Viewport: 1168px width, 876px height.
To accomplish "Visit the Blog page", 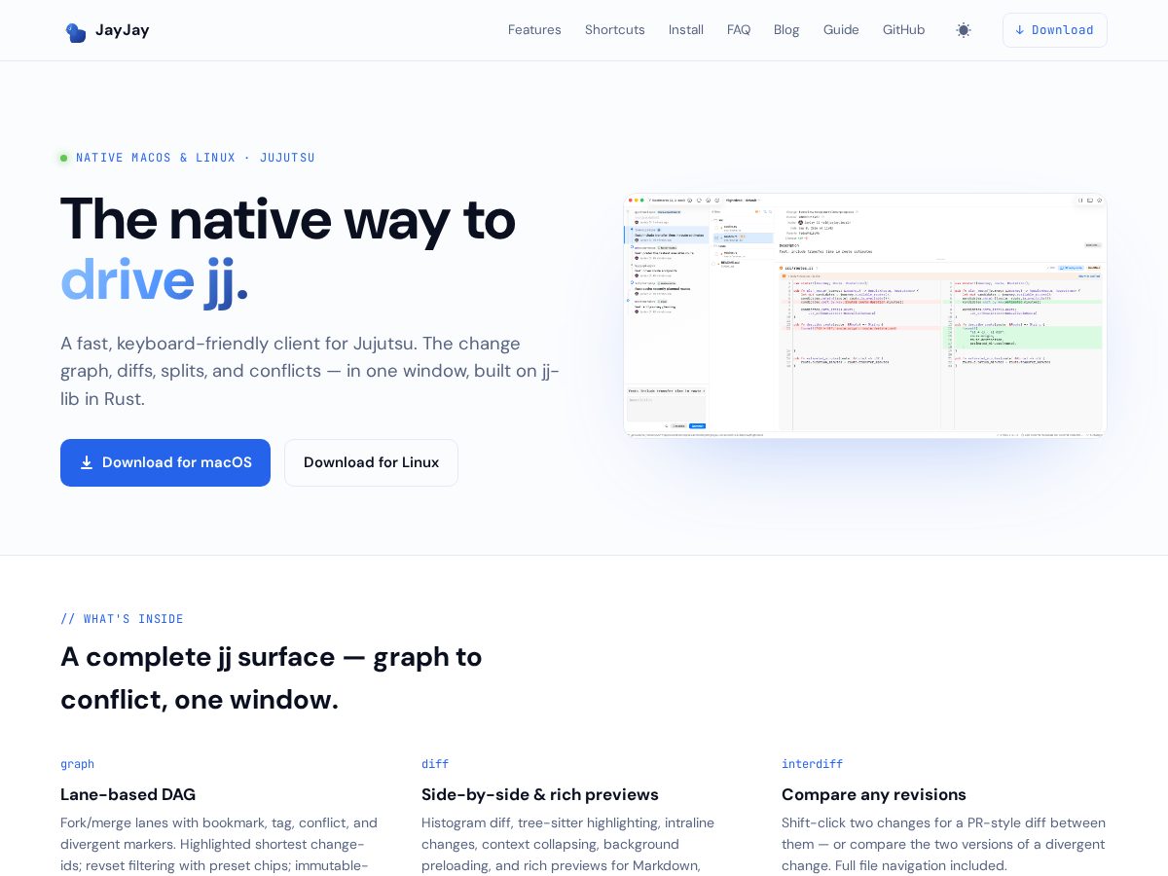I will 786,30.
